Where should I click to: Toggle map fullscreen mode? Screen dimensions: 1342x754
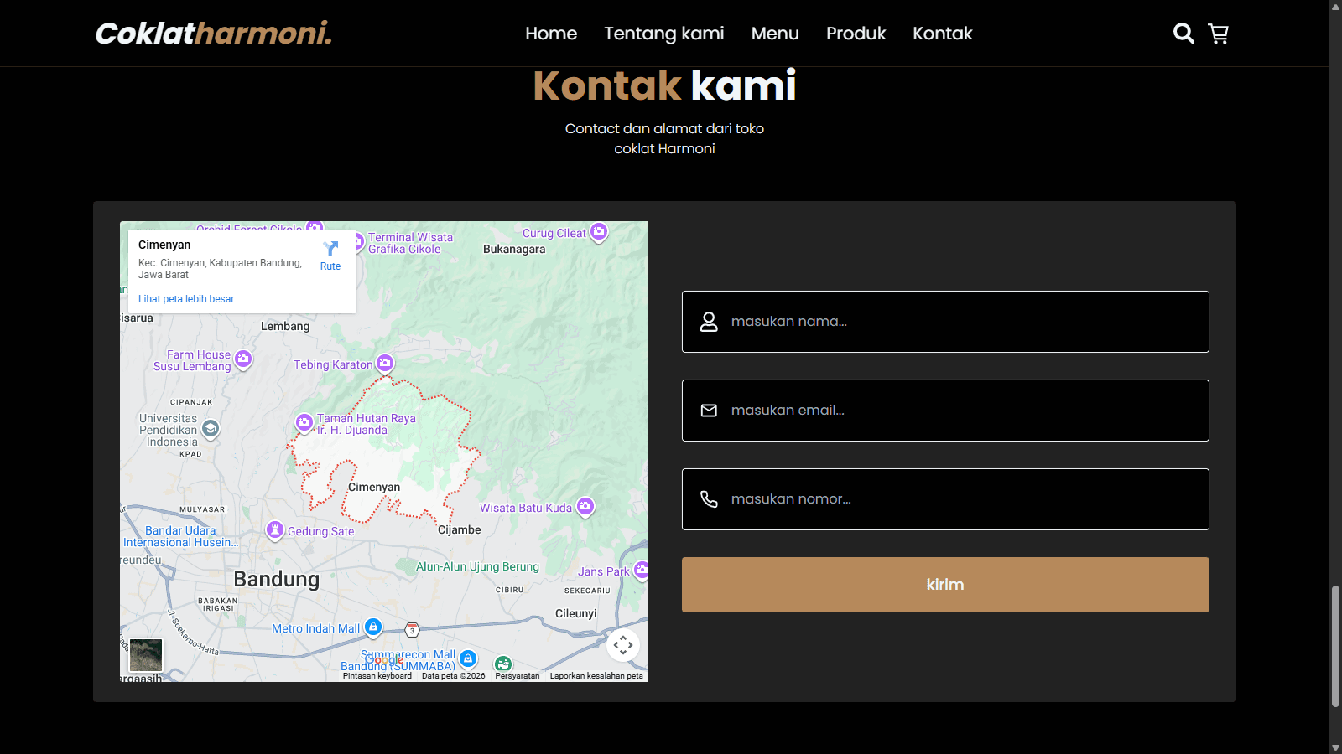click(624, 645)
